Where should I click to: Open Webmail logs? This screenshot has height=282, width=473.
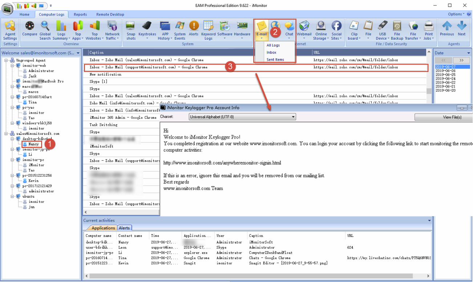pyautogui.click(x=304, y=31)
